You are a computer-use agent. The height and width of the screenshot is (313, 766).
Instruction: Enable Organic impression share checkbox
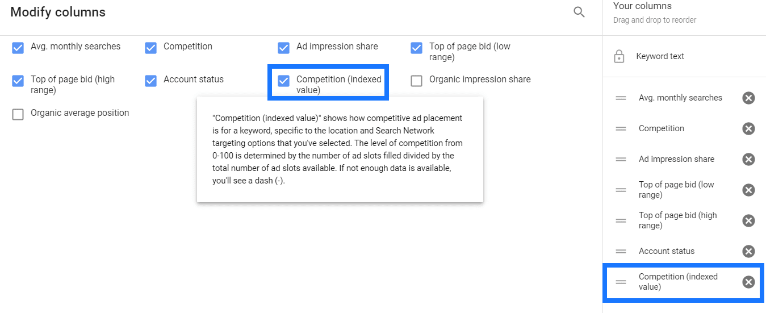[416, 81]
